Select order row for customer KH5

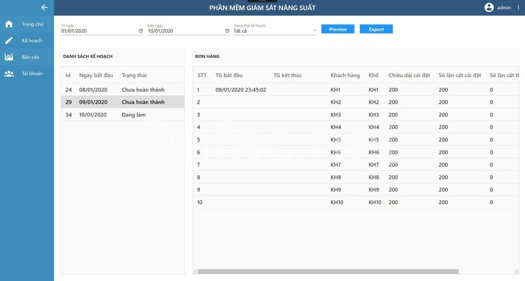336,140
